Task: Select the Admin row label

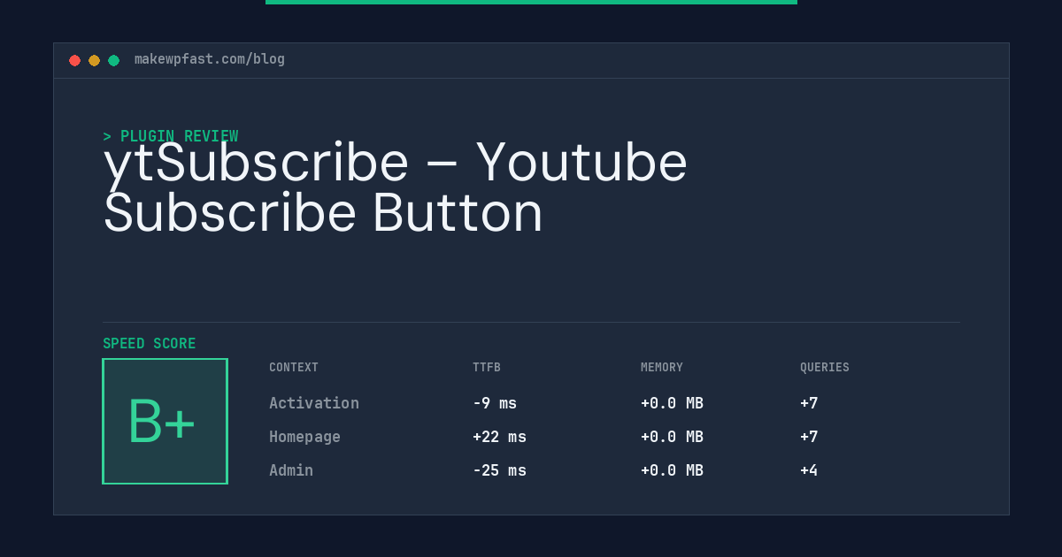Action: 291,470
